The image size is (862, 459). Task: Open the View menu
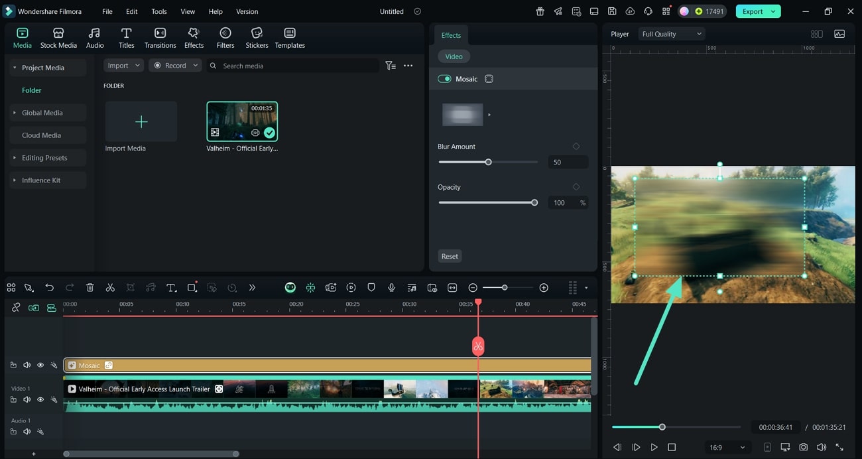point(188,11)
